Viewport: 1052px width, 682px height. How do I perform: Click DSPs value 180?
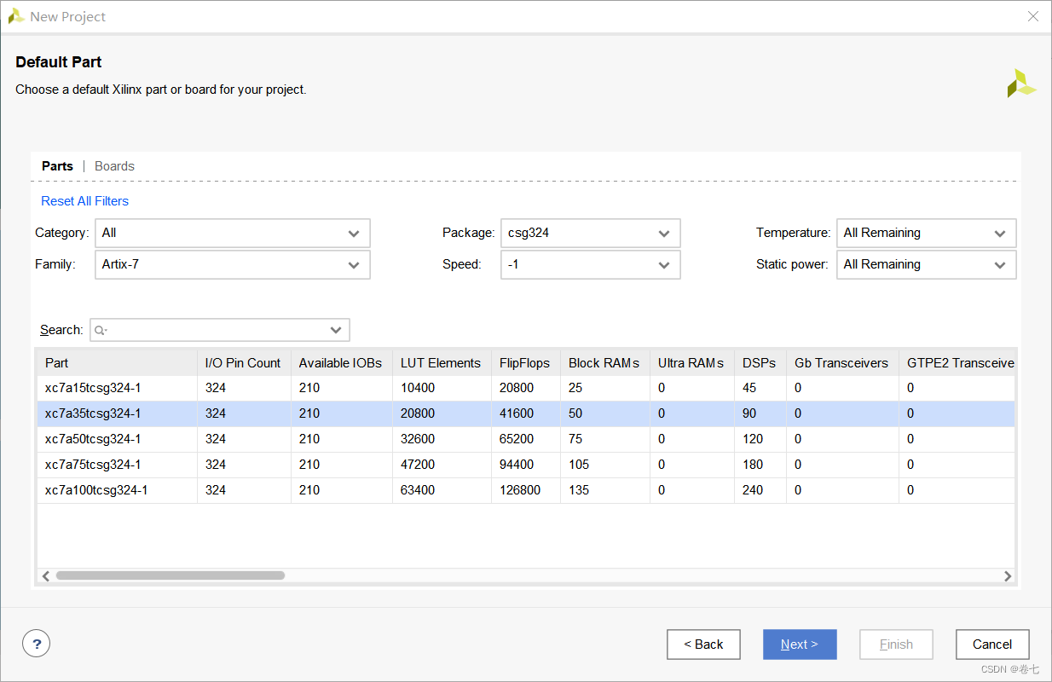[753, 465]
